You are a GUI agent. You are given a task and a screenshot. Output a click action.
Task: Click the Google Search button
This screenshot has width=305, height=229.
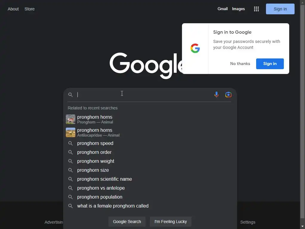pyautogui.click(x=127, y=222)
